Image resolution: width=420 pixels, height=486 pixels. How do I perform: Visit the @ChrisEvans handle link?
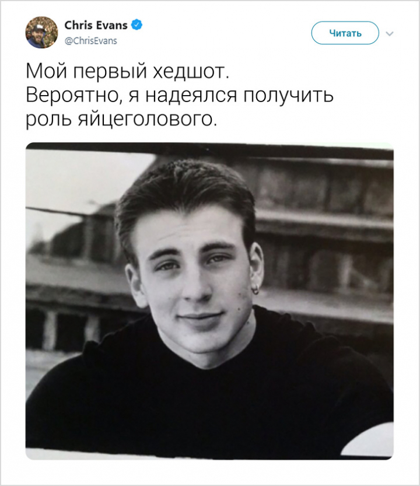tap(90, 41)
